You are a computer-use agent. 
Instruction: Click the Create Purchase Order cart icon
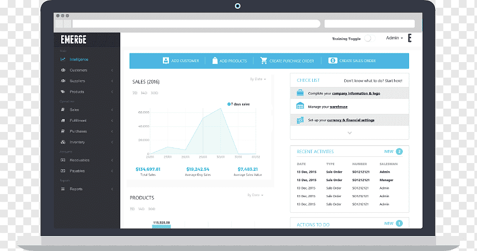click(x=263, y=61)
